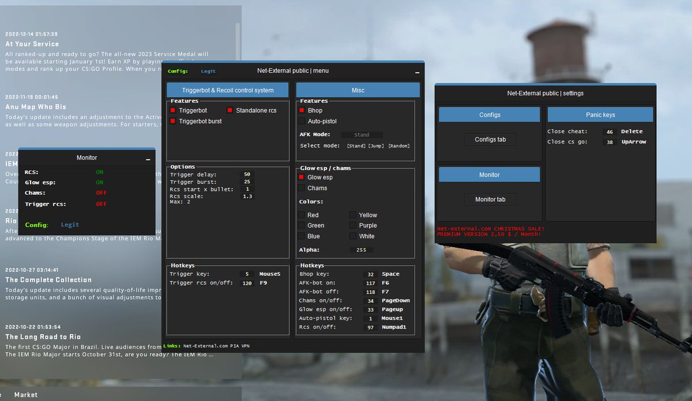Minimize the Monitor window

pyautogui.click(x=148, y=159)
